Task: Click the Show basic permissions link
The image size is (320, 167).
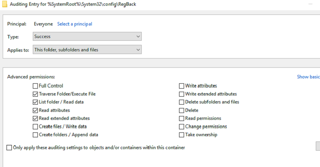Action: click(x=308, y=77)
